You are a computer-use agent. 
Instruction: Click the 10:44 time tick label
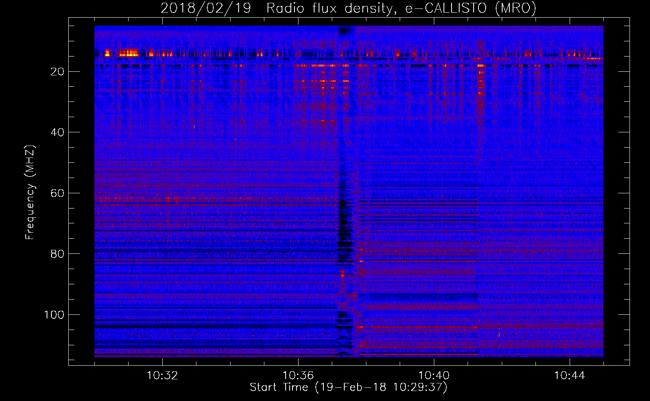[x=570, y=375]
